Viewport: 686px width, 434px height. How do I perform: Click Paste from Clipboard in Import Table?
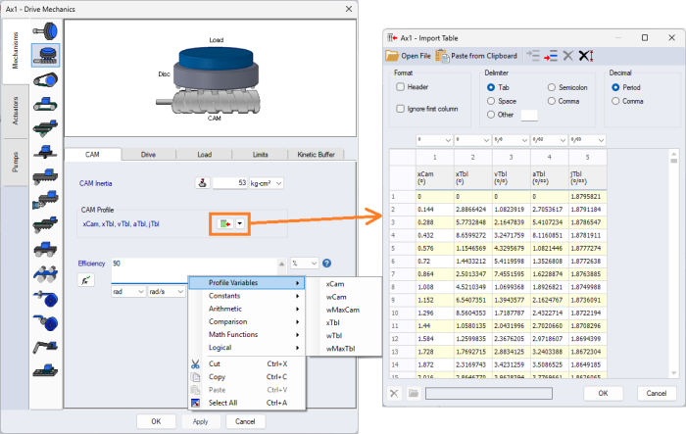(x=476, y=56)
